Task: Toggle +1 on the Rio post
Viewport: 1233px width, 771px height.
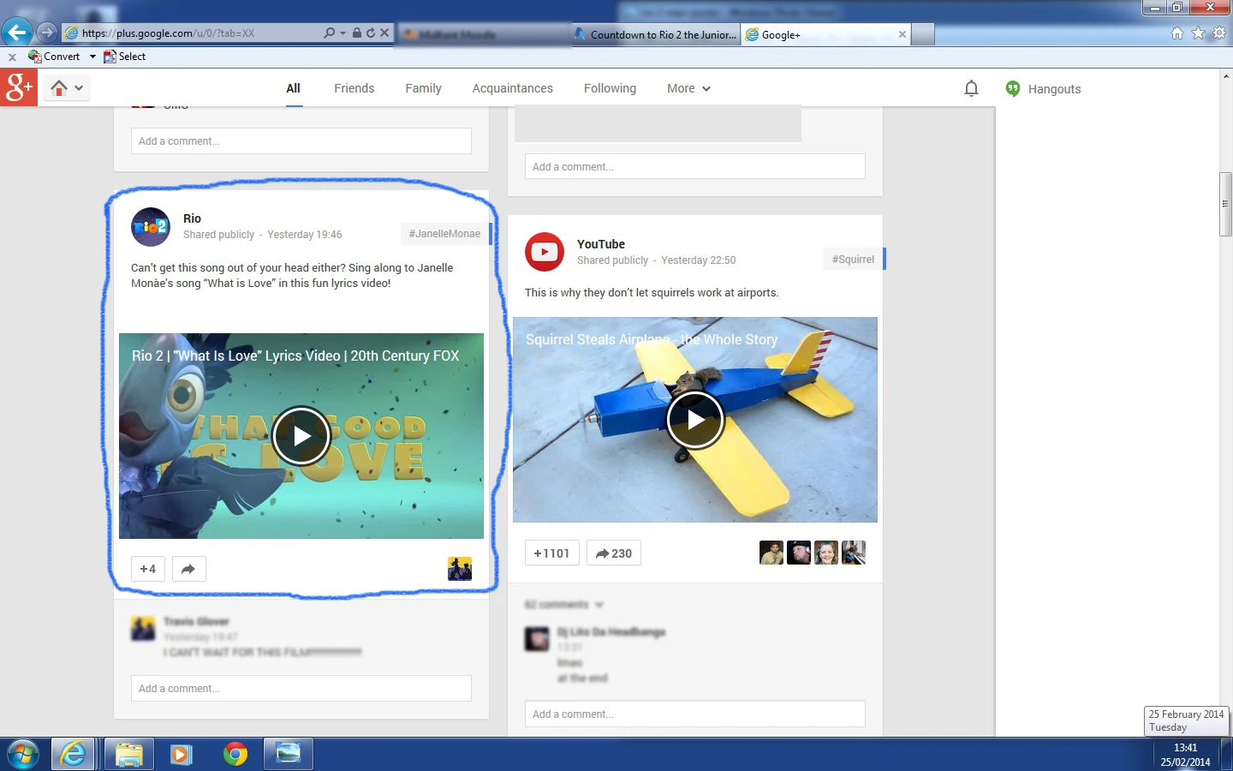Action: coord(148,569)
